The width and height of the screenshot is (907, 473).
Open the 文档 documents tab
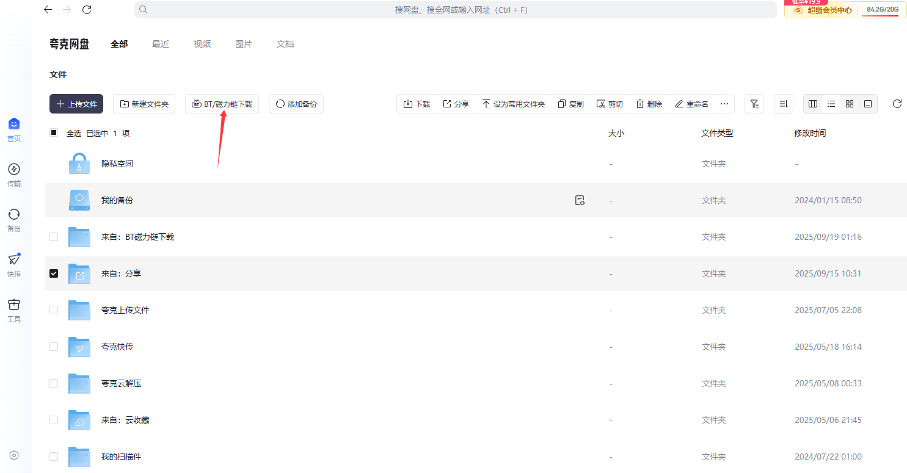coord(285,44)
